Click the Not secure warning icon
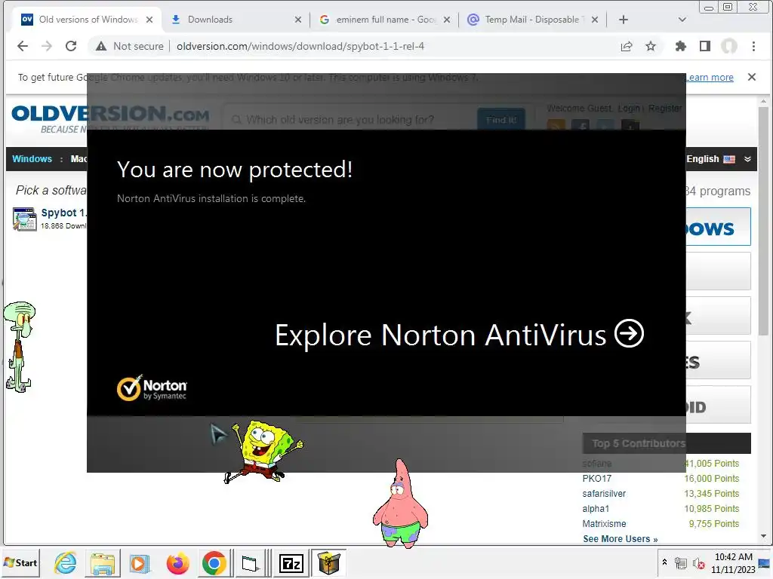The height and width of the screenshot is (579, 773). point(101,46)
